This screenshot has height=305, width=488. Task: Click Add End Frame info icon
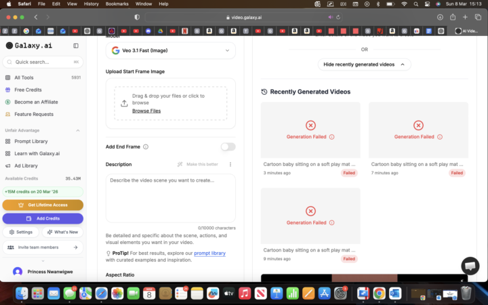point(146,146)
